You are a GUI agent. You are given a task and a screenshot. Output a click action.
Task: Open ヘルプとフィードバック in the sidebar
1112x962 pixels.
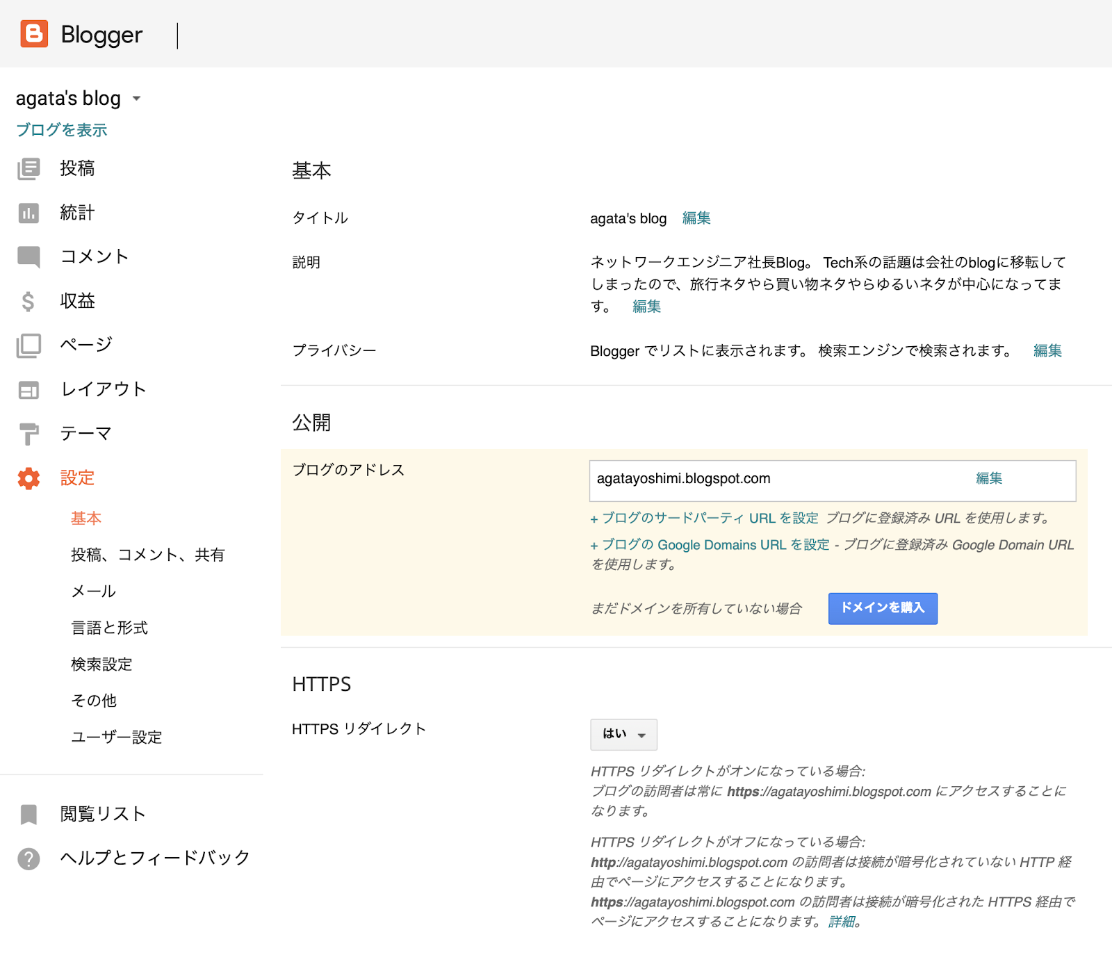pos(155,858)
